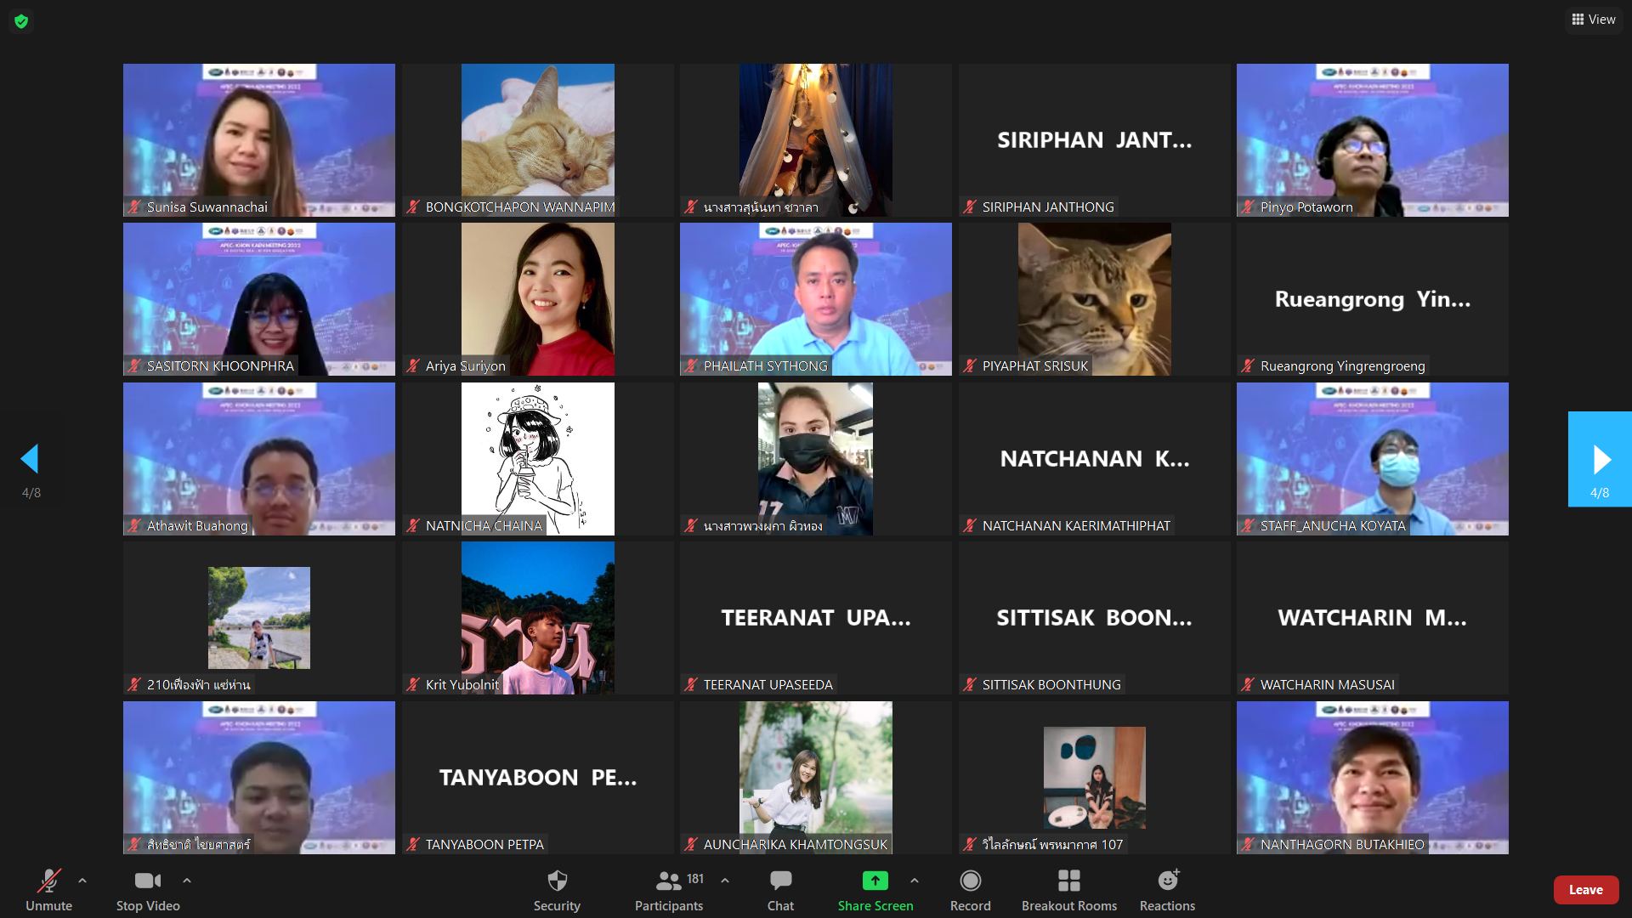
Task: Expand the Participants options caret
Action: coord(725,881)
